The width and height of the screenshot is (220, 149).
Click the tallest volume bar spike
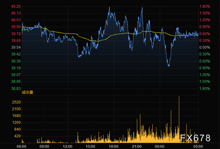point(179,119)
